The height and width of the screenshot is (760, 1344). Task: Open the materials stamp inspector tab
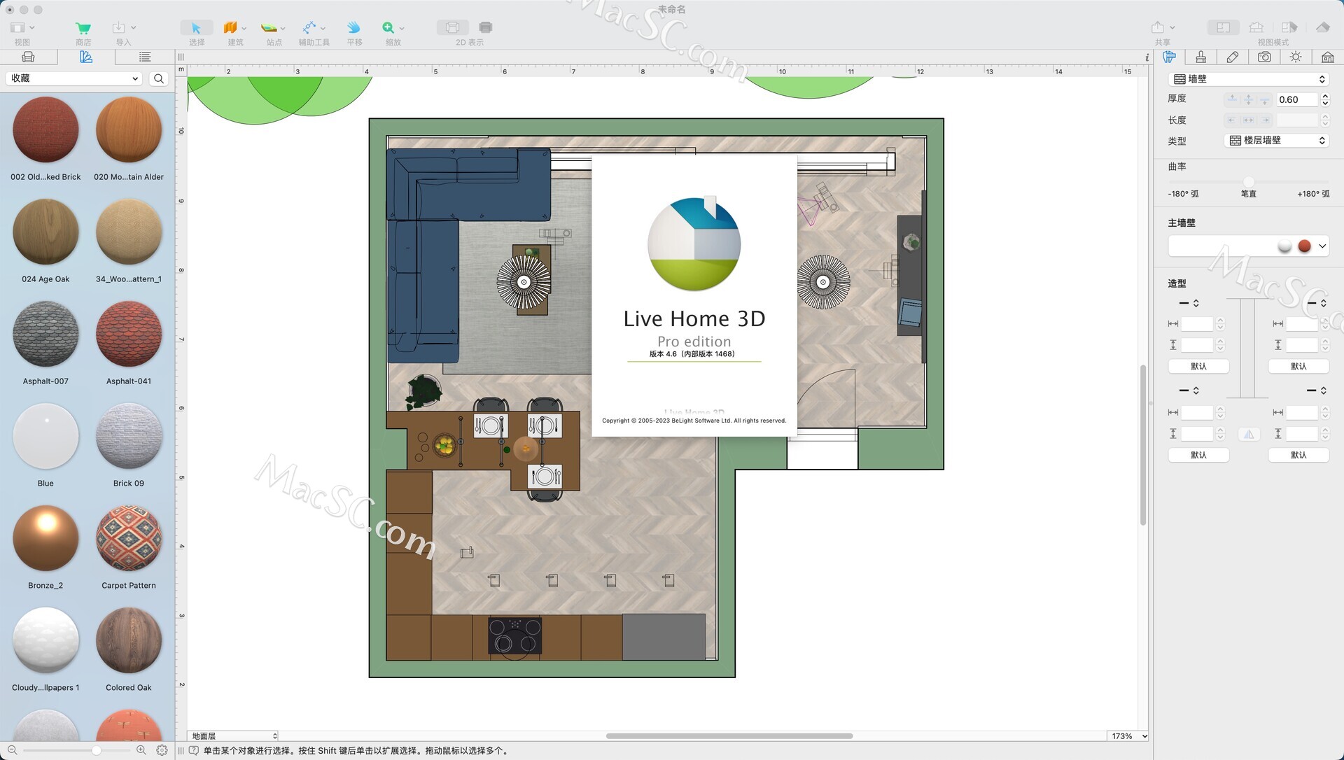pos(1201,57)
